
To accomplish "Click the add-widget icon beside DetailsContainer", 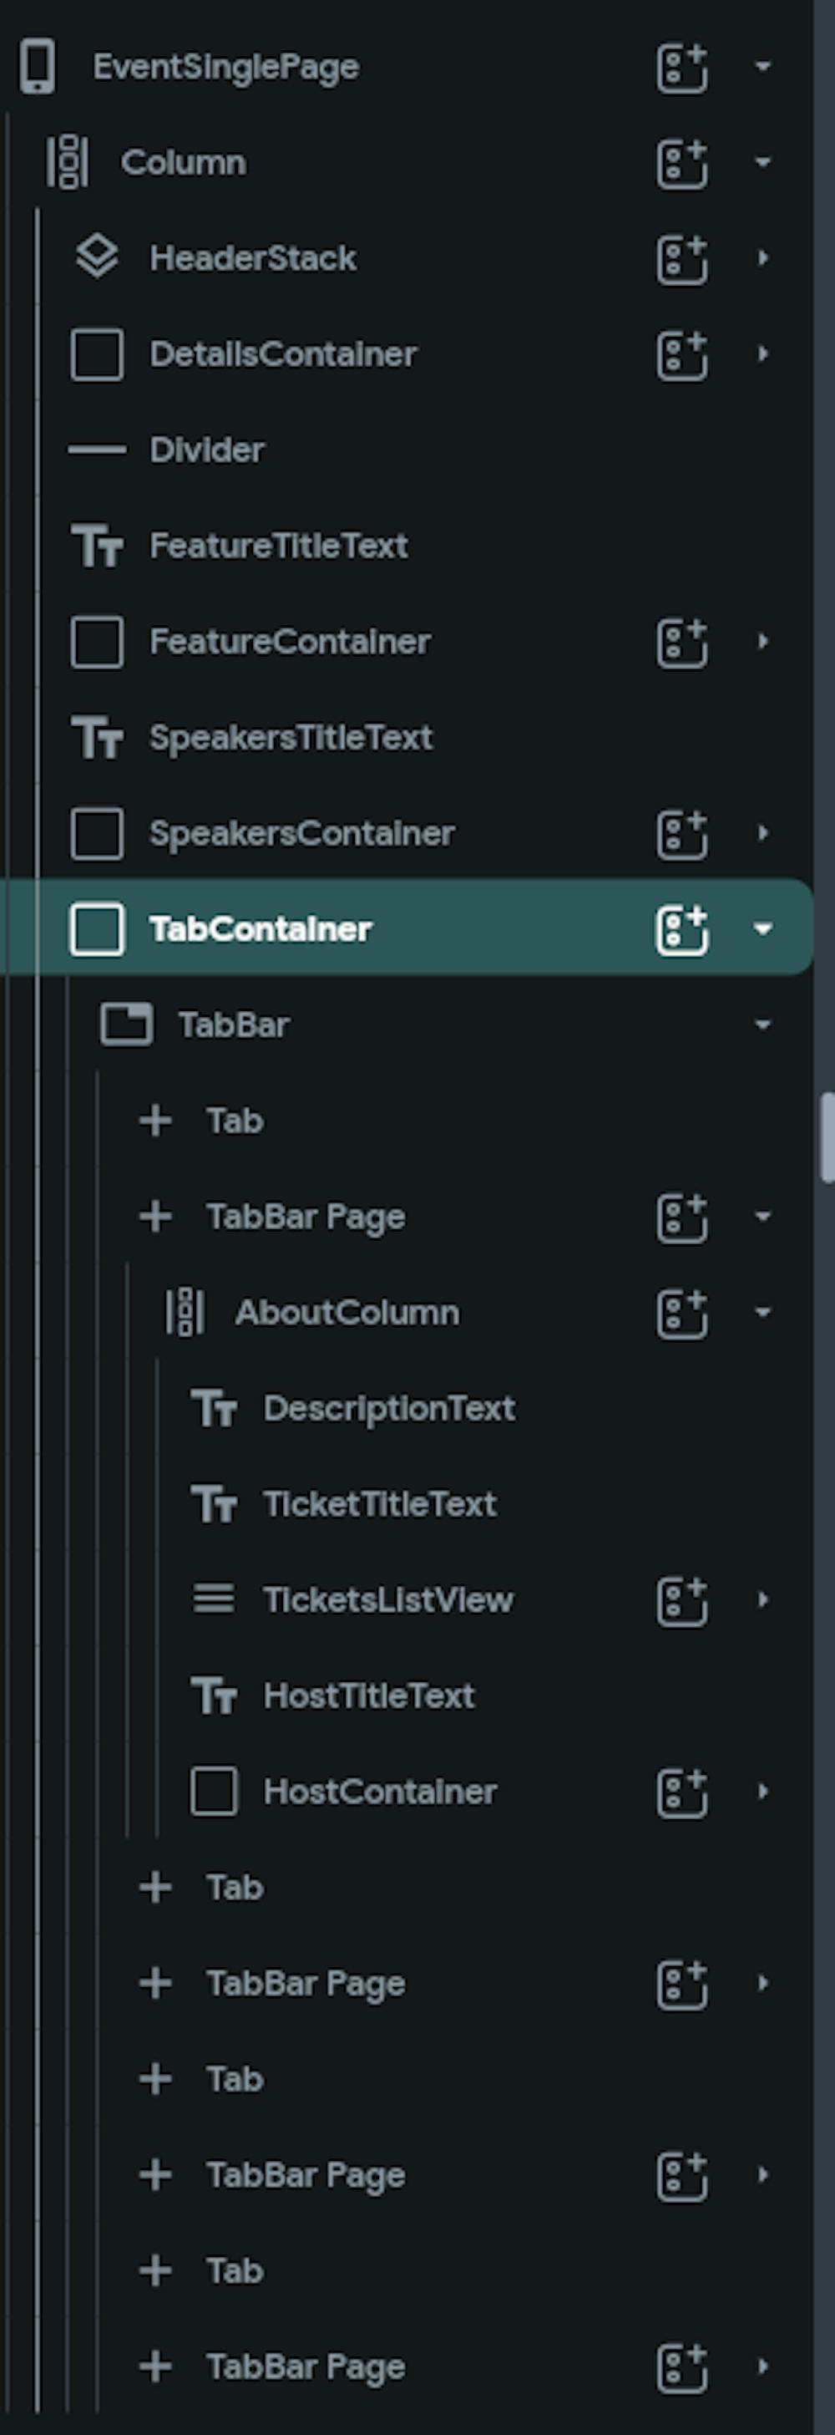I will pyautogui.click(x=682, y=355).
